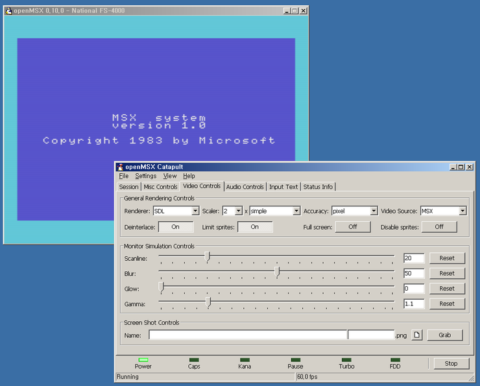
Task: Open the scaler type dropdown showing simple
Action: point(275,211)
